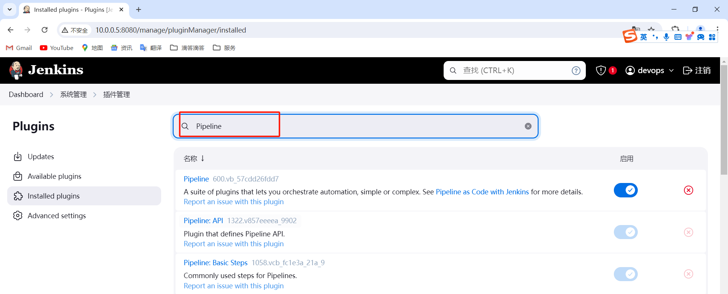
Task: Open the Pipeline: API plugin link
Action: click(x=203, y=220)
